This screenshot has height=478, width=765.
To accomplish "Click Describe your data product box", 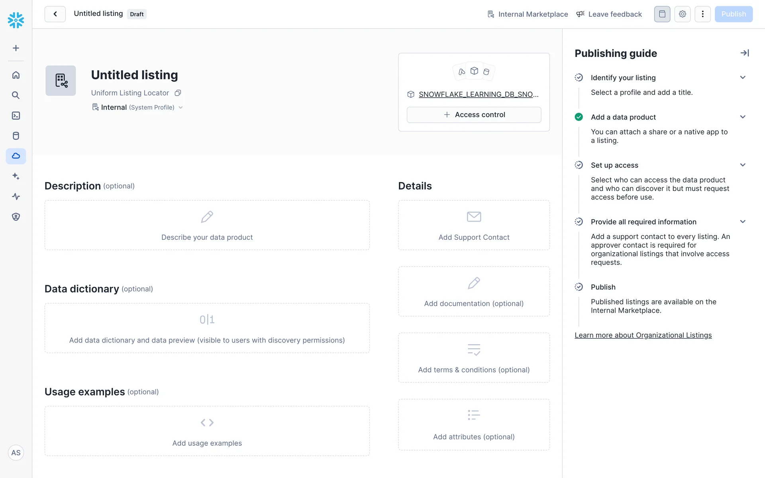I will point(207,225).
